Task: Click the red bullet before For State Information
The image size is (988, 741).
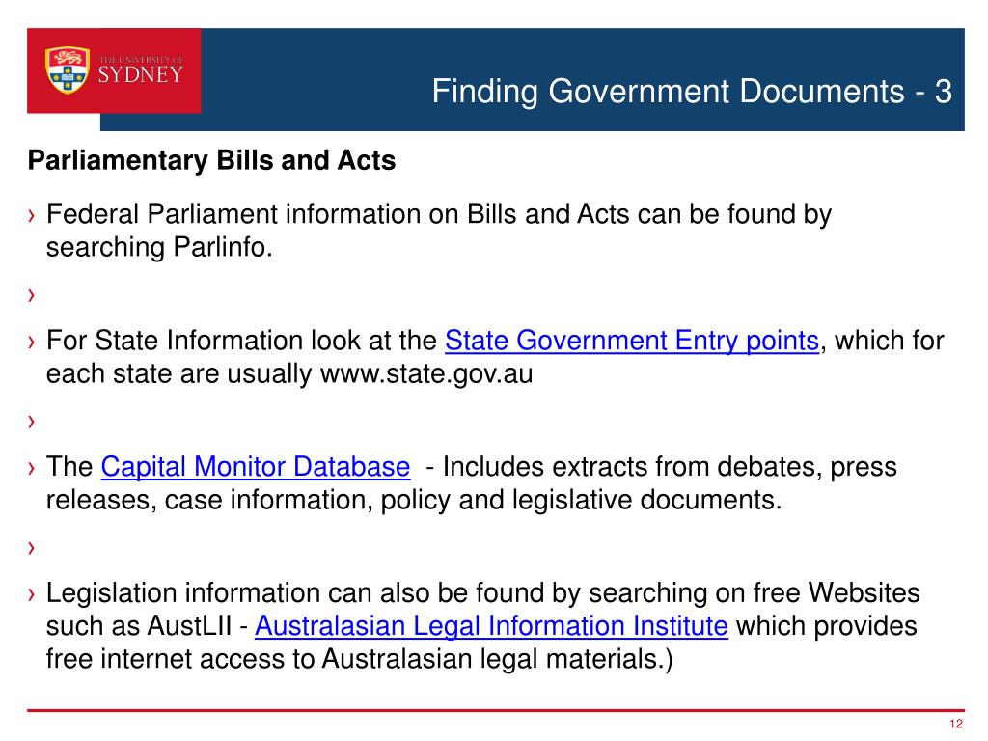Action: click(x=32, y=342)
